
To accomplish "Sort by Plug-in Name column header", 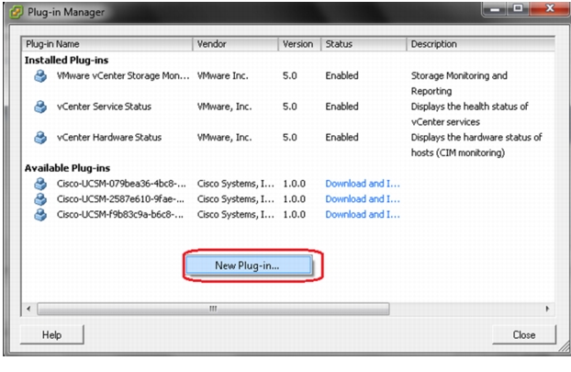I will tap(107, 44).
